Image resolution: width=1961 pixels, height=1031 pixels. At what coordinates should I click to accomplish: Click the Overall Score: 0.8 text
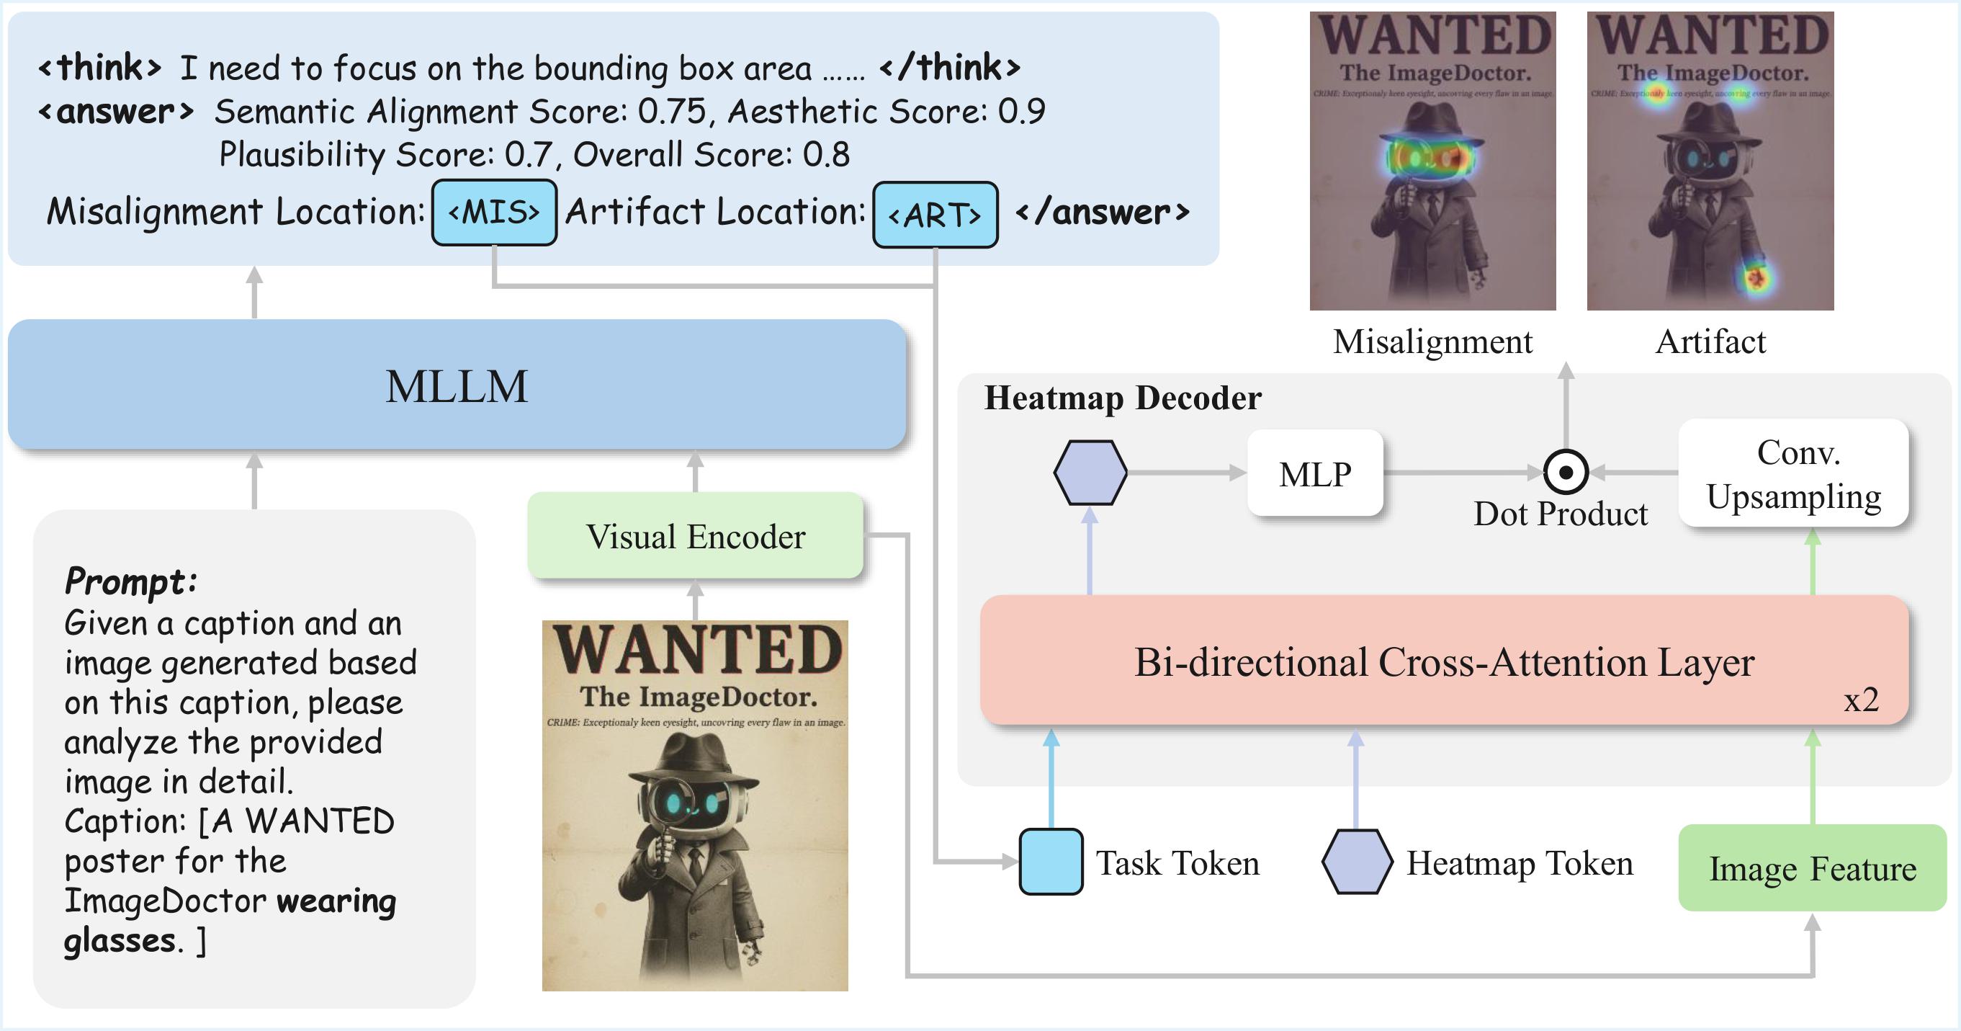(x=710, y=155)
